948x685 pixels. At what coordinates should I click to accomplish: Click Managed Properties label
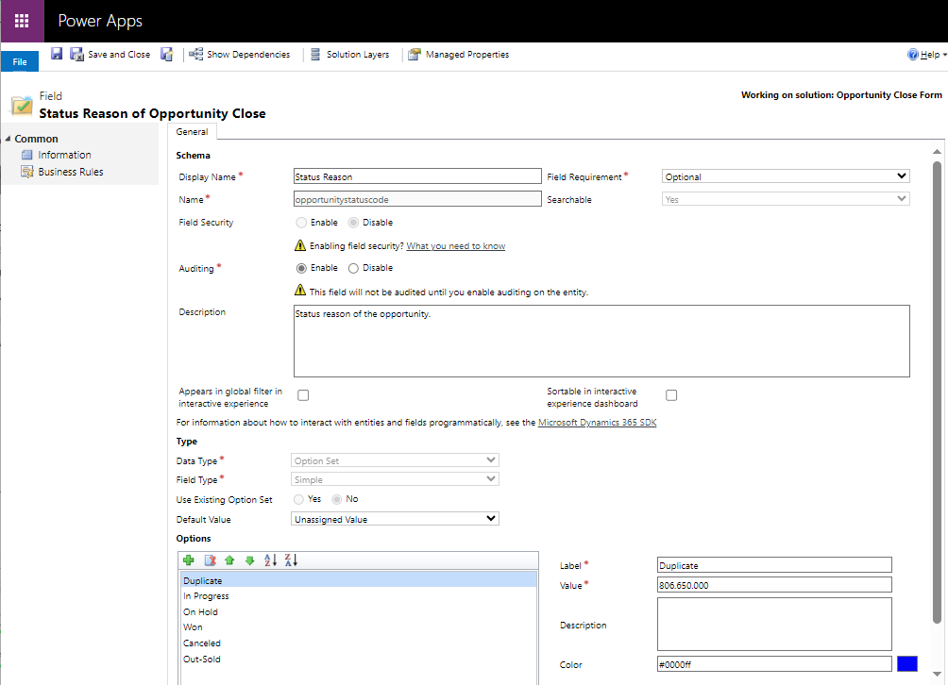tap(467, 55)
